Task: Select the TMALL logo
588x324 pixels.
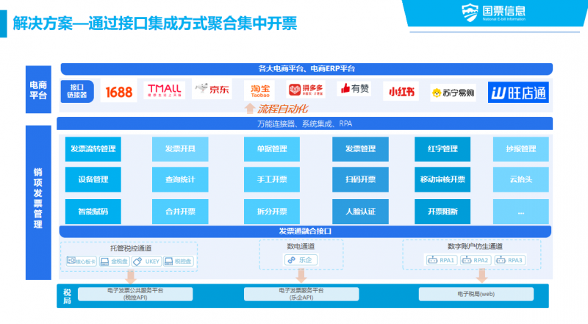Action: tap(164, 90)
